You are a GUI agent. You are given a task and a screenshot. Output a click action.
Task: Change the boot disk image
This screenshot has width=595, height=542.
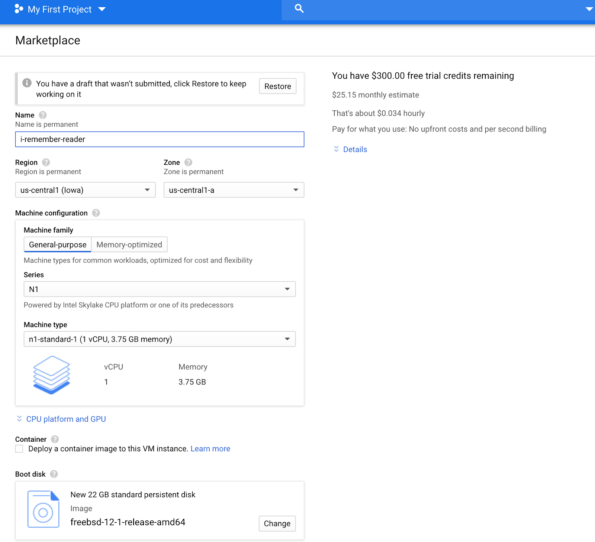277,524
